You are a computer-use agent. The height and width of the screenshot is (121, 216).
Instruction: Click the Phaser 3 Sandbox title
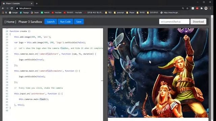30,22
